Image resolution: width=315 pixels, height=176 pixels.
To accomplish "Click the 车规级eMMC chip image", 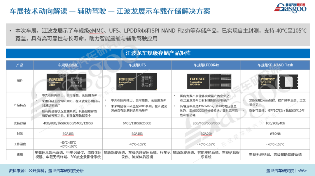I will click(x=66, y=82).
